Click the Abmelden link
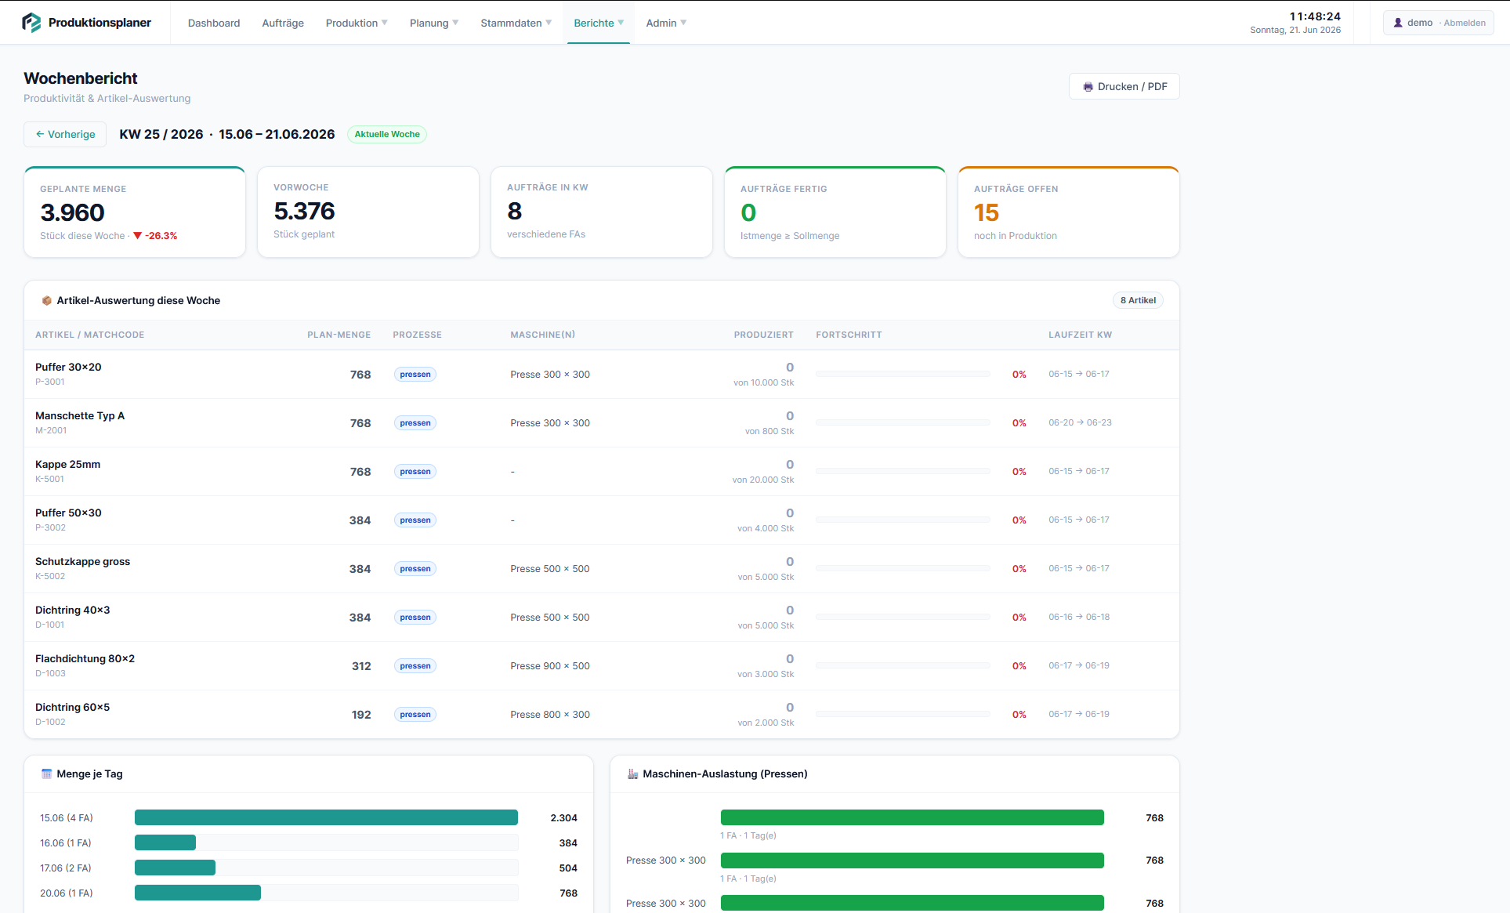1510x913 pixels. 1465,23
